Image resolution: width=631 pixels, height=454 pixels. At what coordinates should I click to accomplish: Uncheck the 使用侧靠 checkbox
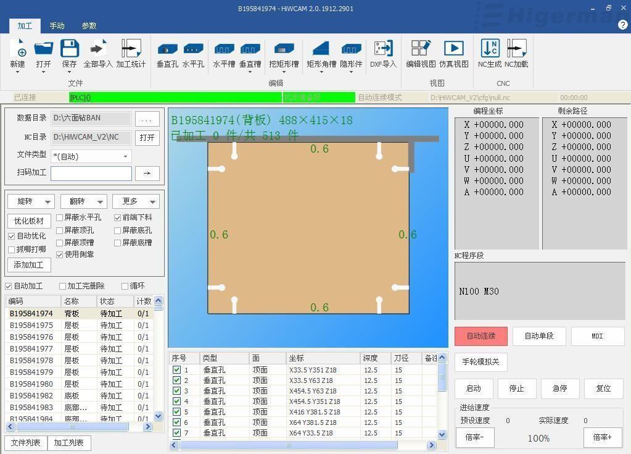pyautogui.click(x=60, y=254)
